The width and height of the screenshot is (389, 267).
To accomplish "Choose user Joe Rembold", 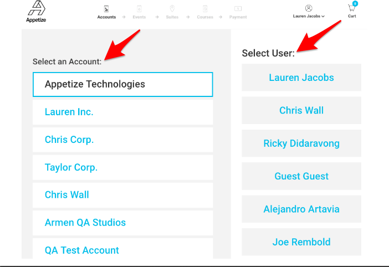I will [x=301, y=242].
